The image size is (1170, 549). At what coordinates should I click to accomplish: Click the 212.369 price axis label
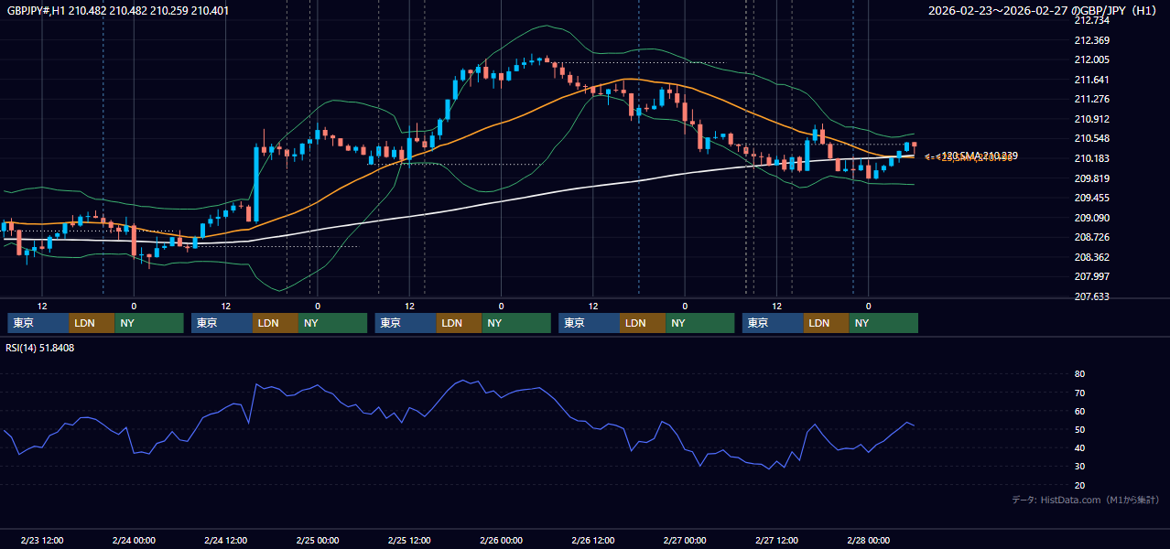click(1091, 40)
